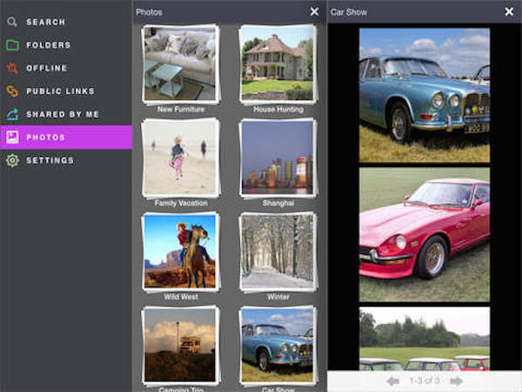Click the 'Winter' album caption
522x392 pixels.
coord(278,297)
